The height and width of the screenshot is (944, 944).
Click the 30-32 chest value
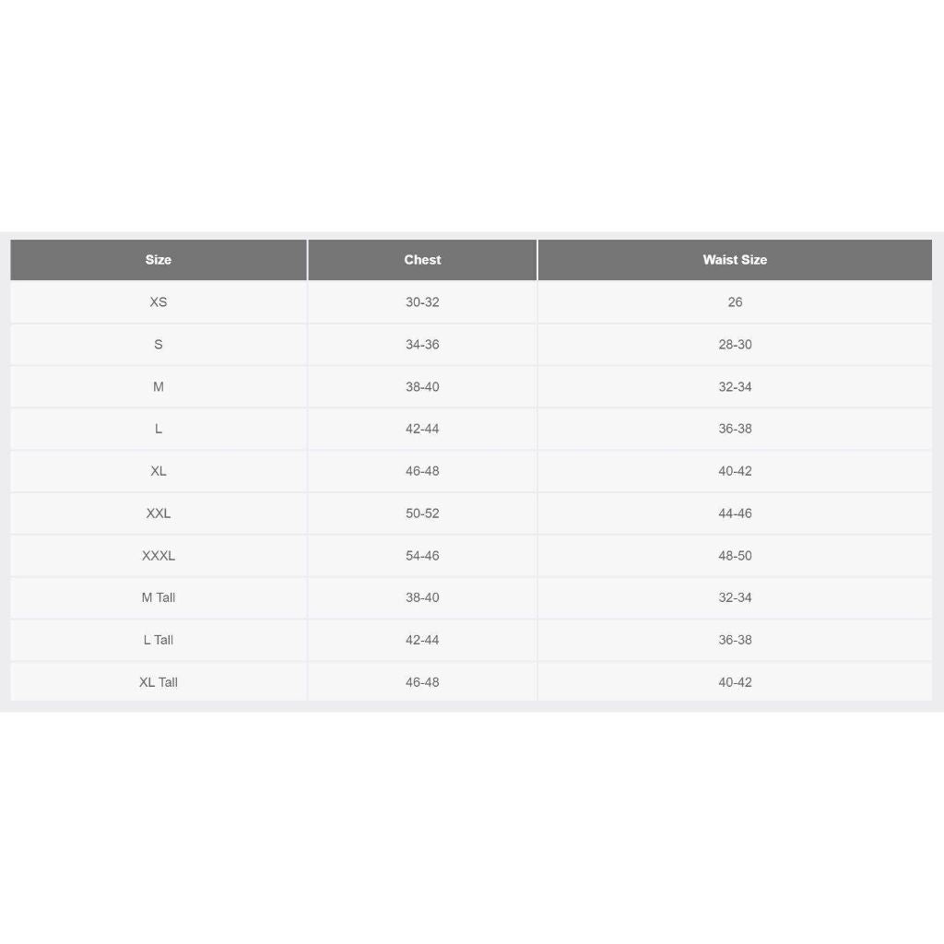coord(422,302)
